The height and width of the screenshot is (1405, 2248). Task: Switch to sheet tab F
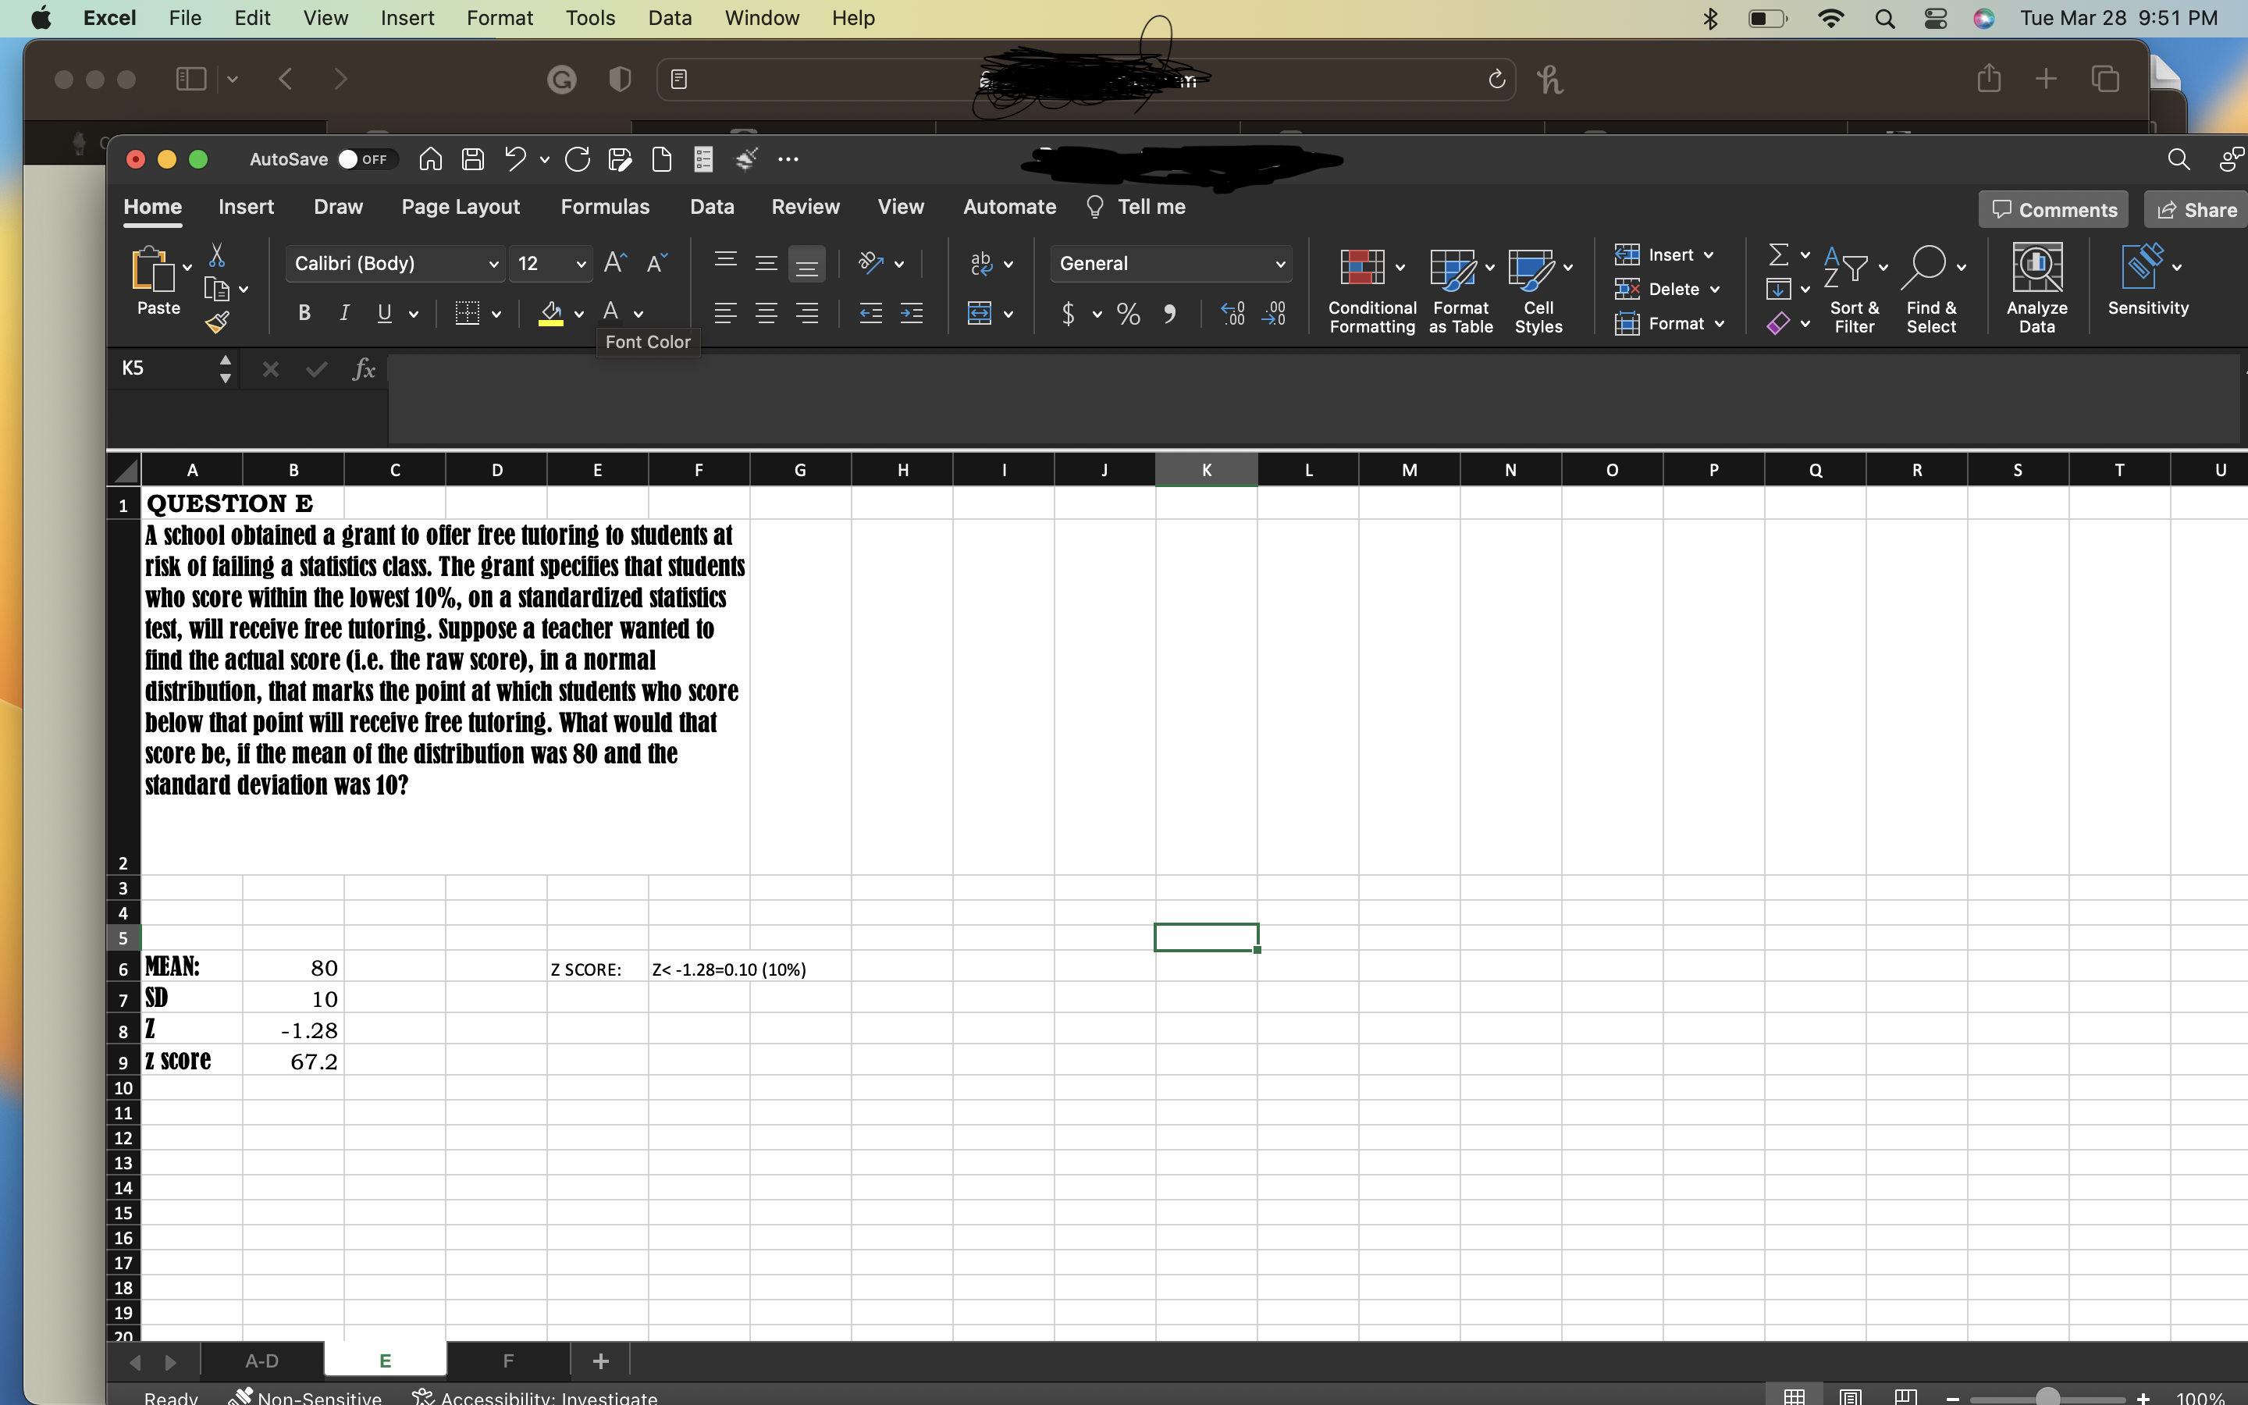pyautogui.click(x=507, y=1361)
